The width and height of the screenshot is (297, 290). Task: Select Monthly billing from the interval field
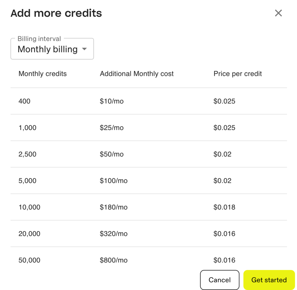(48, 49)
